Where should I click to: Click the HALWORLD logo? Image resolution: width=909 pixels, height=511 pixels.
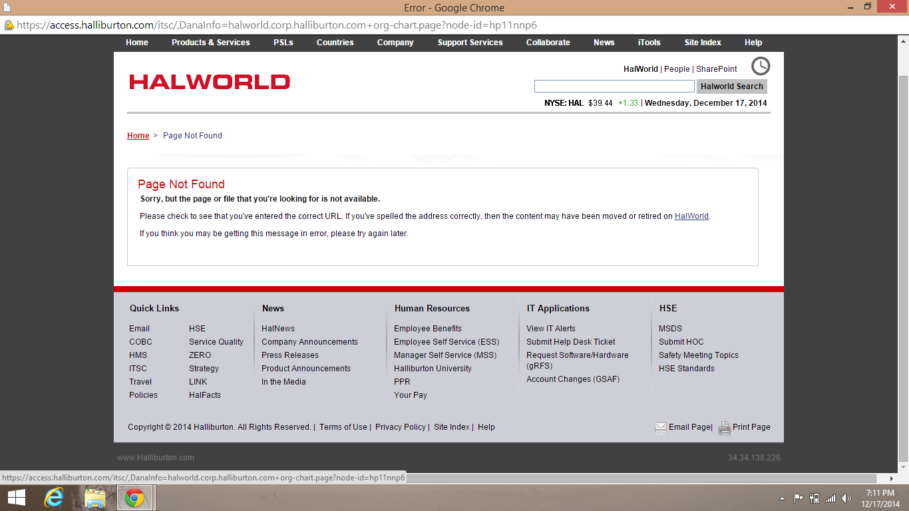pyautogui.click(x=210, y=82)
